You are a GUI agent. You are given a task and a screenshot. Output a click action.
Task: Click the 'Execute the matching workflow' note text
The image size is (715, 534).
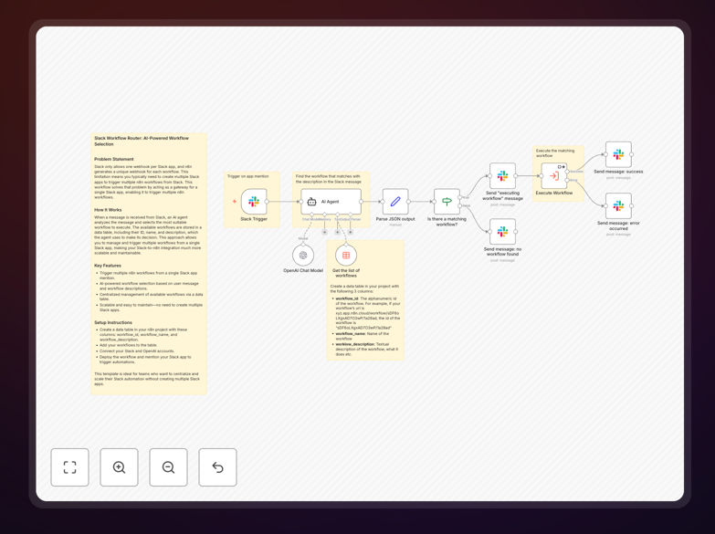pyautogui.click(x=555, y=152)
